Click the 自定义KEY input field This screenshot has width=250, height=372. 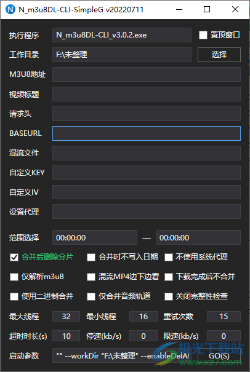pyautogui.click(x=147, y=173)
